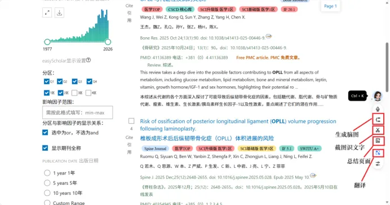Click the translate icon in the side toolbar

378,152
